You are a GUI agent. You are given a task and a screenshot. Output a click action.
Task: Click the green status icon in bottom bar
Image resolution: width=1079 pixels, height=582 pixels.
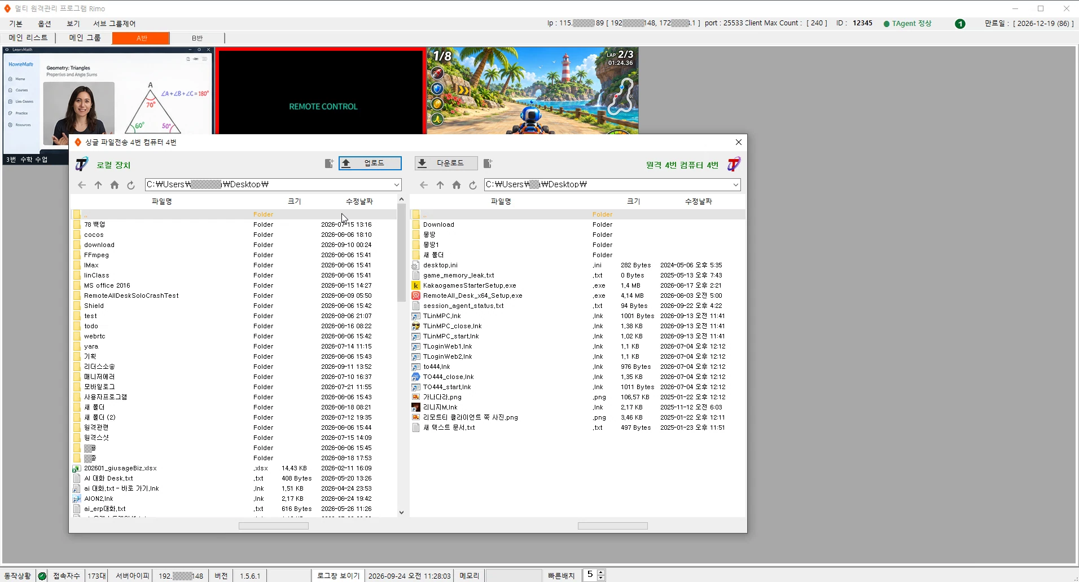pyautogui.click(x=42, y=576)
